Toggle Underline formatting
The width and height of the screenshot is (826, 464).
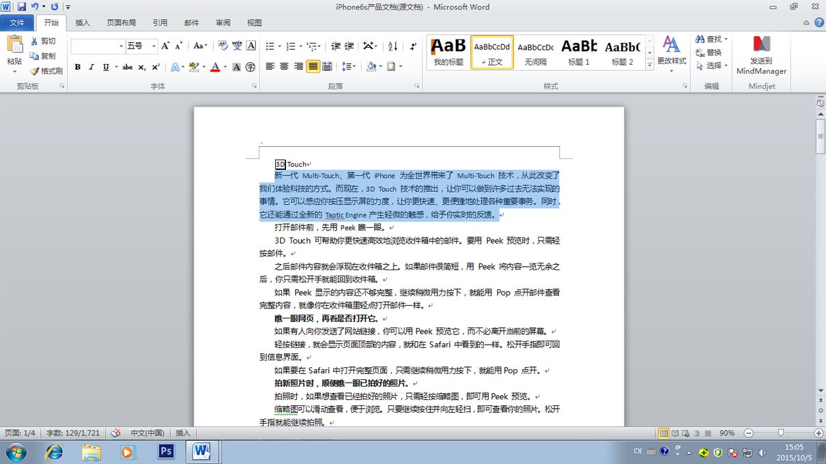click(x=106, y=67)
